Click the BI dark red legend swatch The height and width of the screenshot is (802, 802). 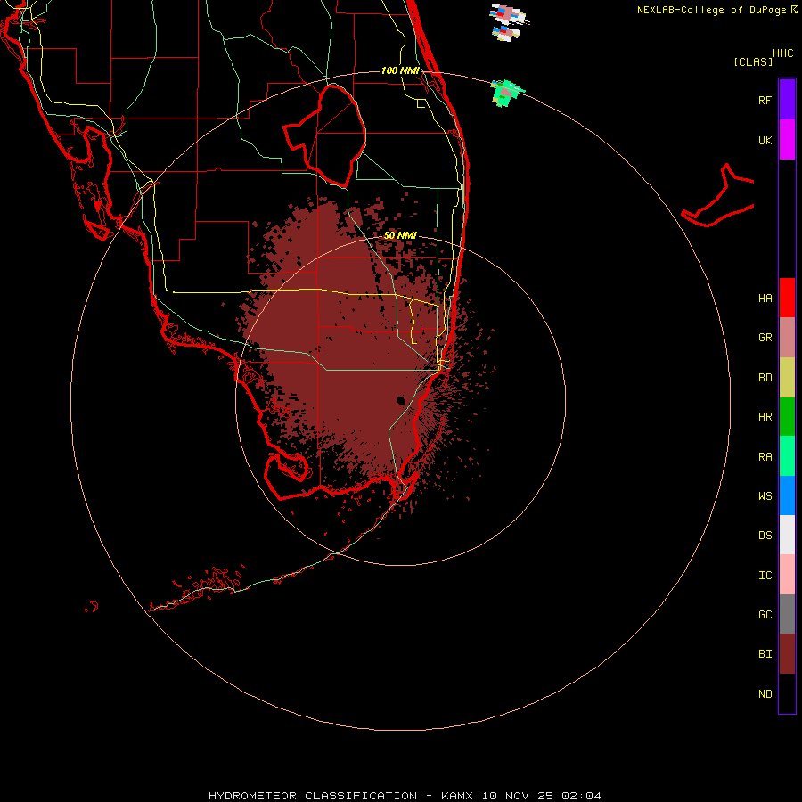coord(787,654)
